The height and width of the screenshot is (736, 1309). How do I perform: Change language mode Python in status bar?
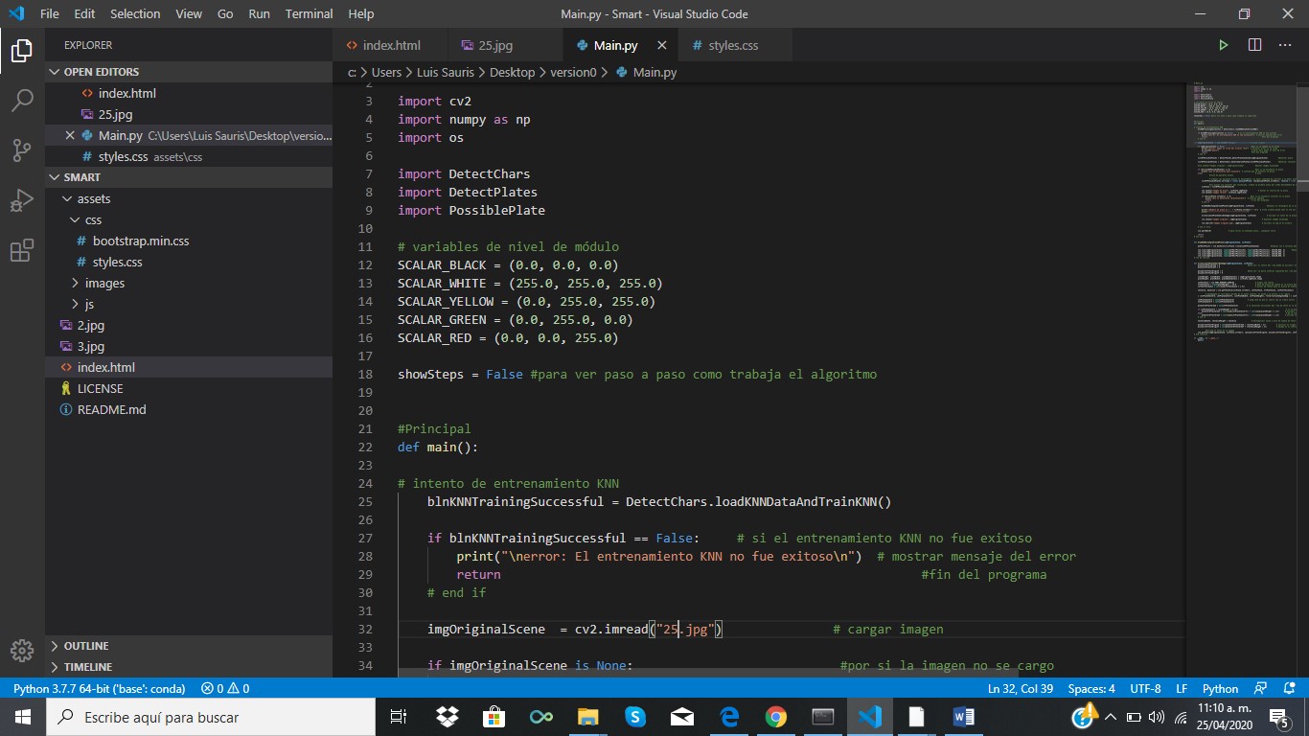point(1220,688)
